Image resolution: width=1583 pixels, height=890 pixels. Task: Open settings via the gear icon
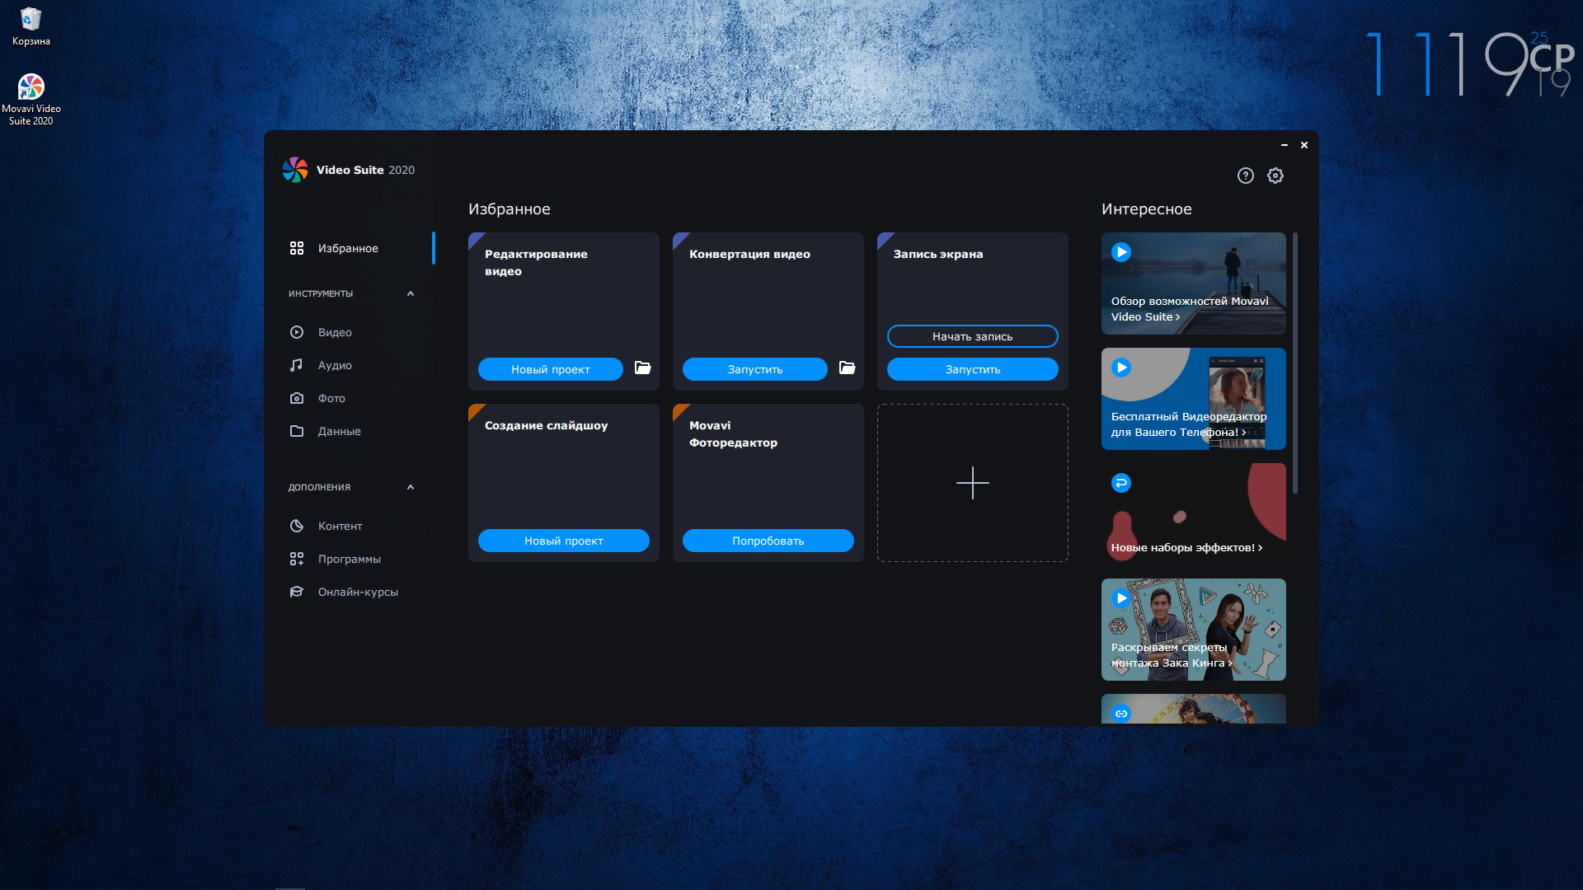(x=1275, y=176)
